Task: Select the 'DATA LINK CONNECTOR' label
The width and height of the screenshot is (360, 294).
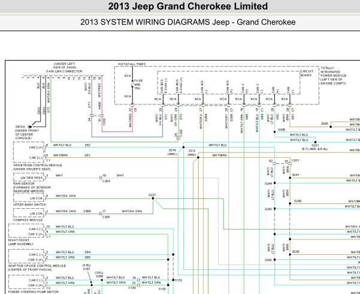Action: pos(64,71)
